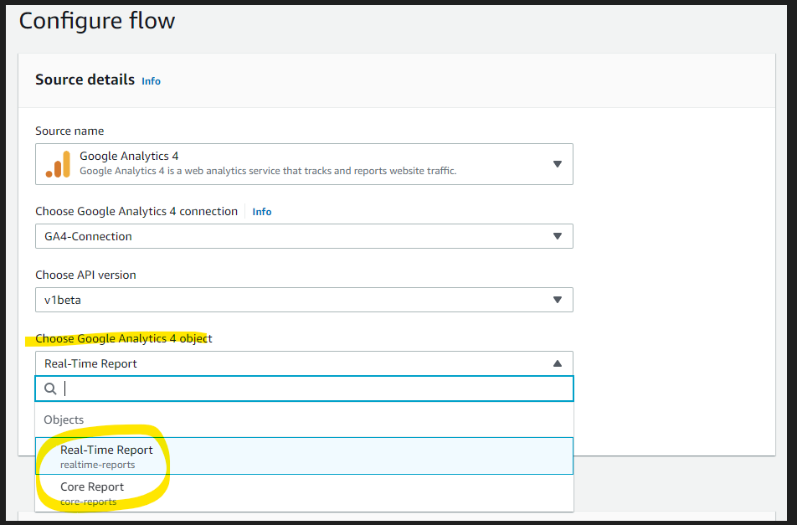This screenshot has width=797, height=525.
Task: Open the GA4-Connection dropdown
Action: (304, 236)
